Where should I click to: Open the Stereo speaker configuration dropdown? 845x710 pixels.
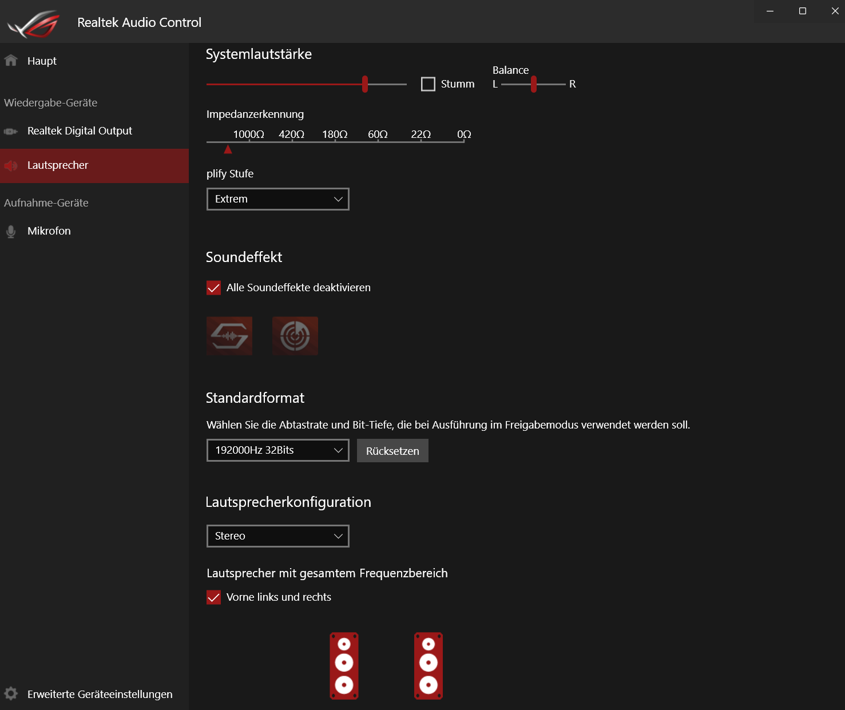[x=278, y=536]
